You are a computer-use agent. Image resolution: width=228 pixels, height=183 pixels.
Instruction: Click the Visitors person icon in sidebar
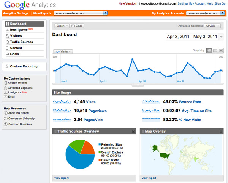[7, 36]
